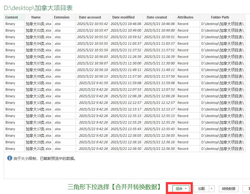Click the D:\desktop\加拿大项目表 dialog title
Image resolution: width=250 pixels, height=194 pixels.
coord(38,8)
